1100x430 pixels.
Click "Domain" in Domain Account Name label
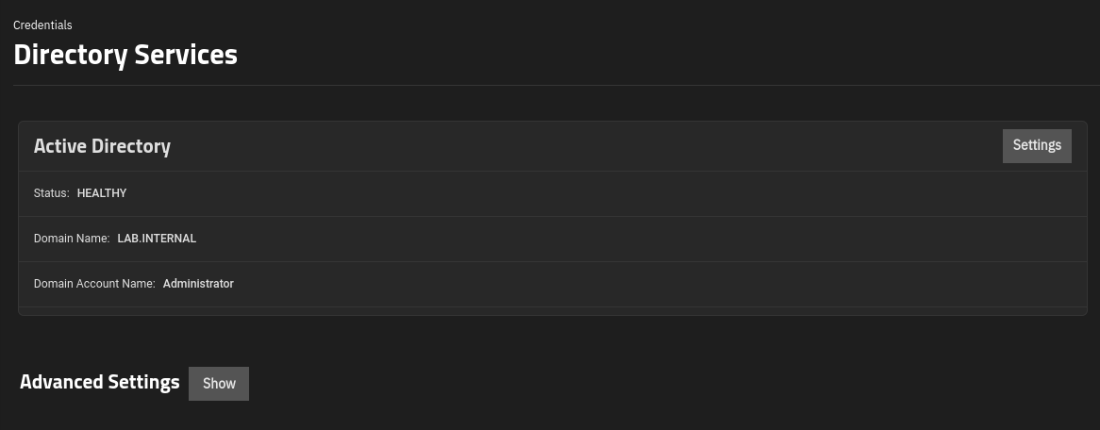click(x=53, y=284)
